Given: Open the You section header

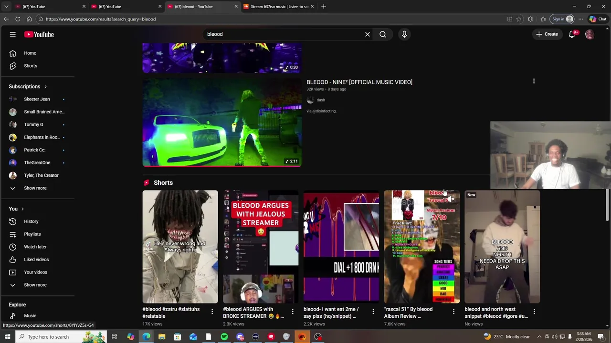Looking at the screenshot, I should click(16, 209).
